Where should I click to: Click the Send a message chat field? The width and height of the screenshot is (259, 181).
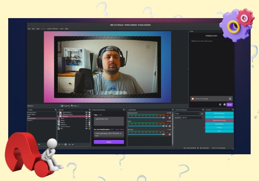pyautogui.click(x=211, y=99)
